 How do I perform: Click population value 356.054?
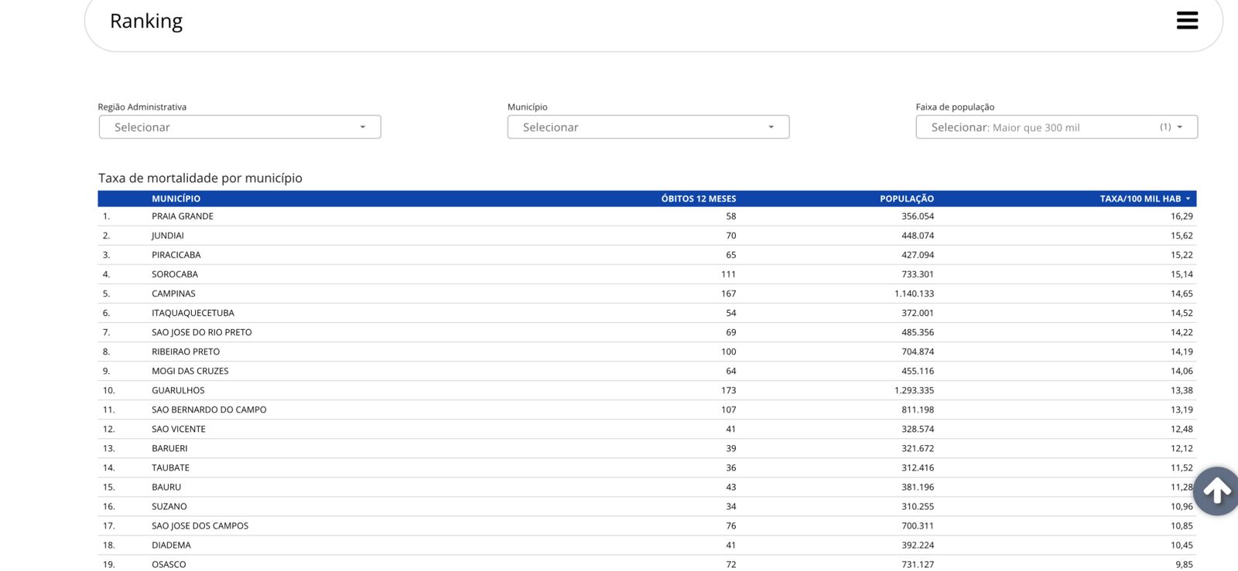(x=918, y=216)
